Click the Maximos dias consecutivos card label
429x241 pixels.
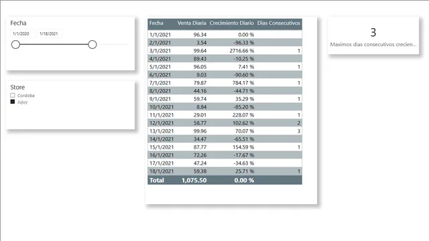[x=373, y=44]
